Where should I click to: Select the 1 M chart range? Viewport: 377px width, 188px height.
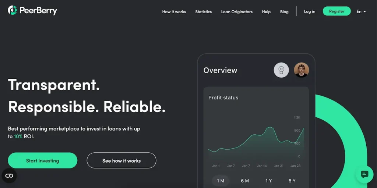point(221,181)
